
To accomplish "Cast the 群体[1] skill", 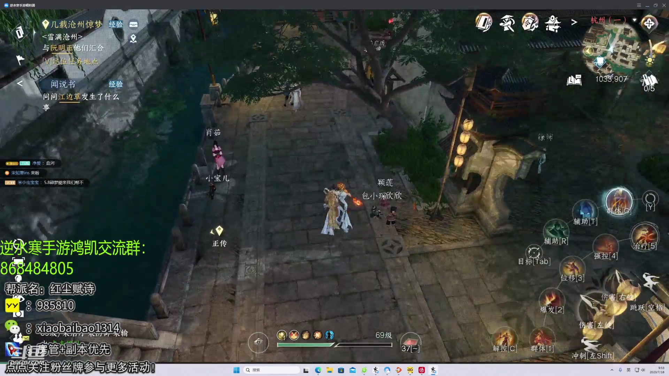I will [542, 340].
